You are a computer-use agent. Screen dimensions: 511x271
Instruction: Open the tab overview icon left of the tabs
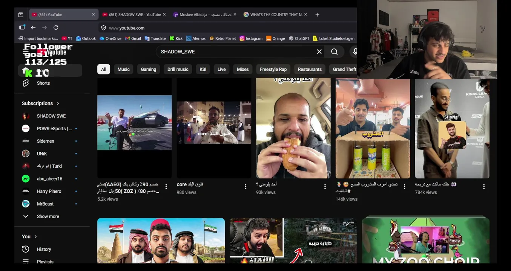point(21,14)
